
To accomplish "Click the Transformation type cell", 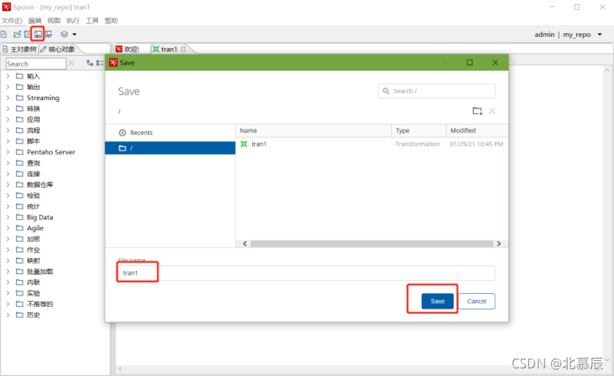I will (417, 144).
